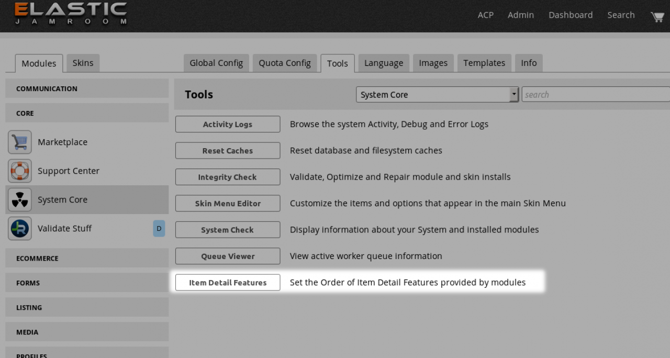
Task: Expand the Ecommerce category
Action: [87, 258]
